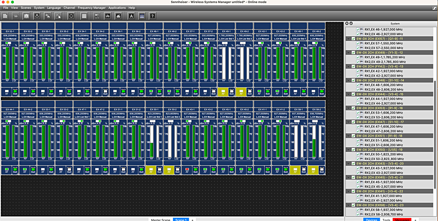
Task: Click the letter A toolbar icon
Action: pyautogui.click(x=131, y=16)
